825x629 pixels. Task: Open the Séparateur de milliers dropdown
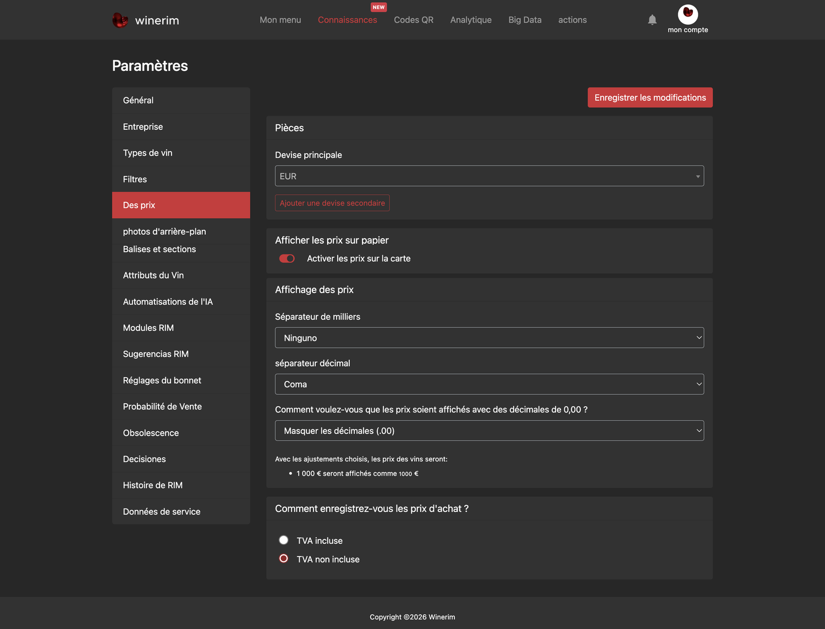tap(490, 338)
